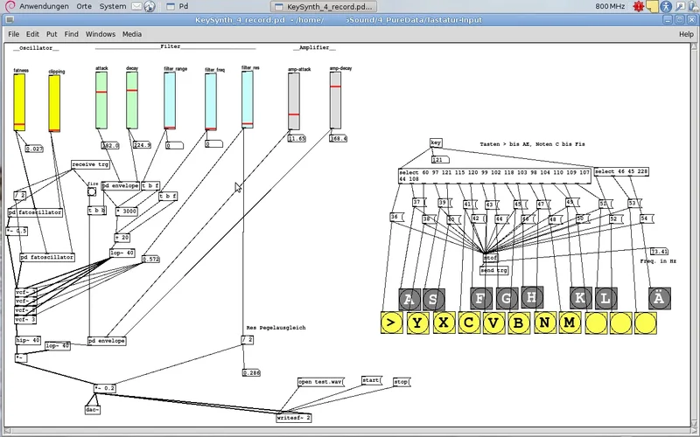Hit the gray 'H' key bang
The width and height of the screenshot is (700, 437).
[530, 299]
